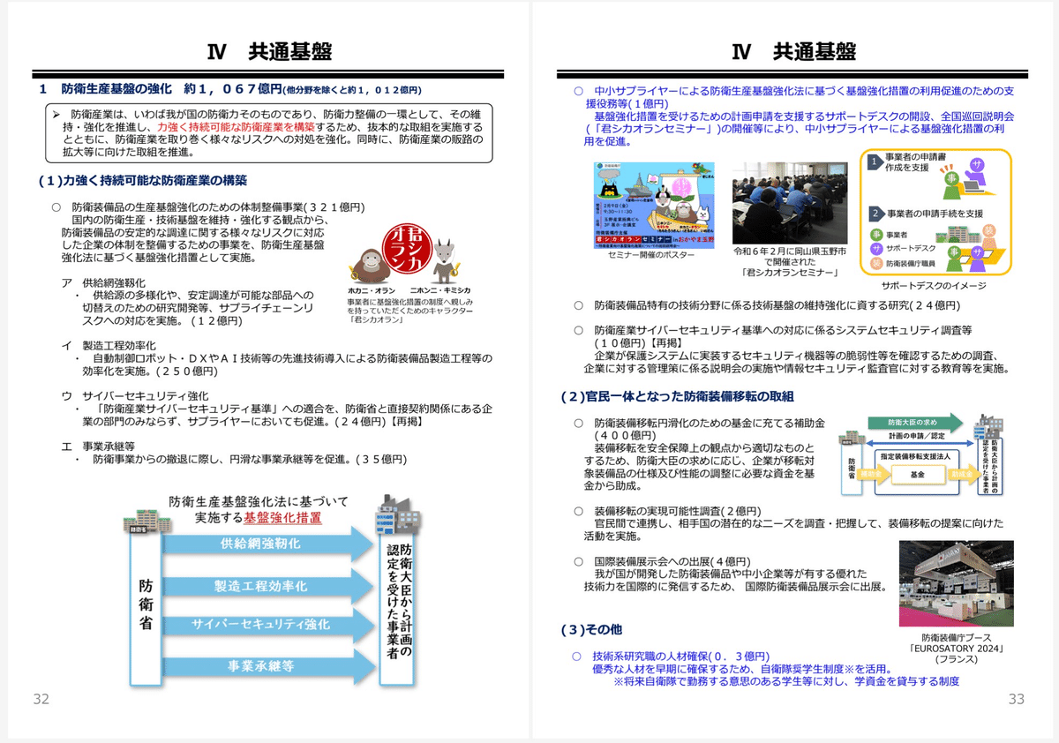
Task: Click the （２）官民一体となった防衛装備移転の取組 heading
Action: pyautogui.click(x=678, y=397)
